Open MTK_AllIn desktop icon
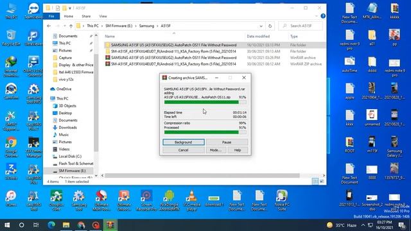The image size is (411, 231). click(x=372, y=11)
